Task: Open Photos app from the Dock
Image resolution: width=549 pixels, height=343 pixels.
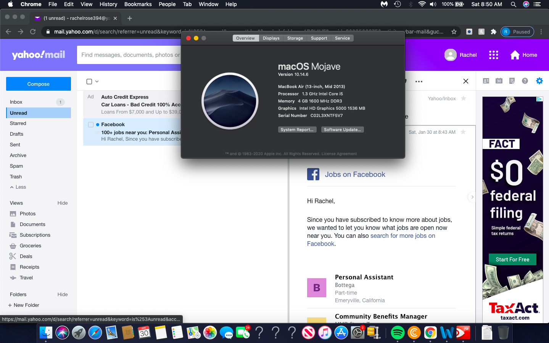Action: 210,332
